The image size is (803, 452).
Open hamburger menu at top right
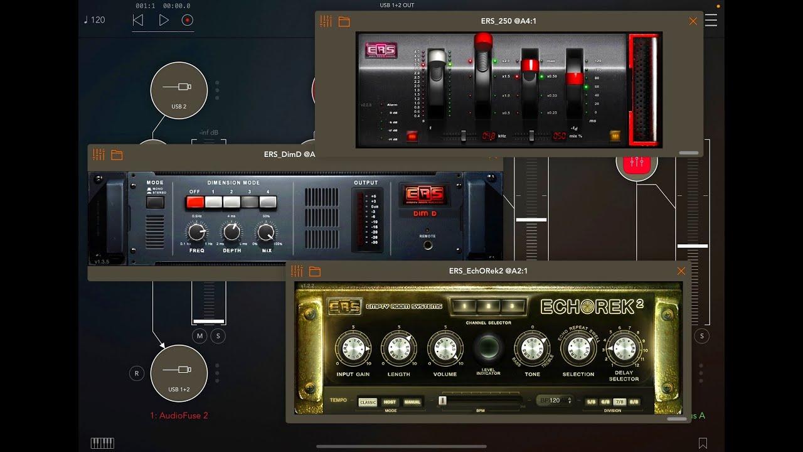(711, 21)
